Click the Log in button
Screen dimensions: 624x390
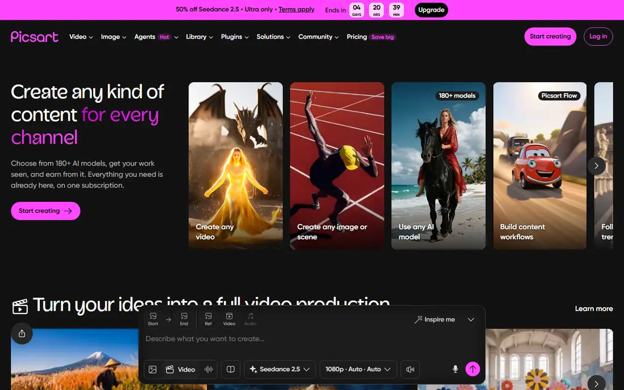(x=598, y=37)
